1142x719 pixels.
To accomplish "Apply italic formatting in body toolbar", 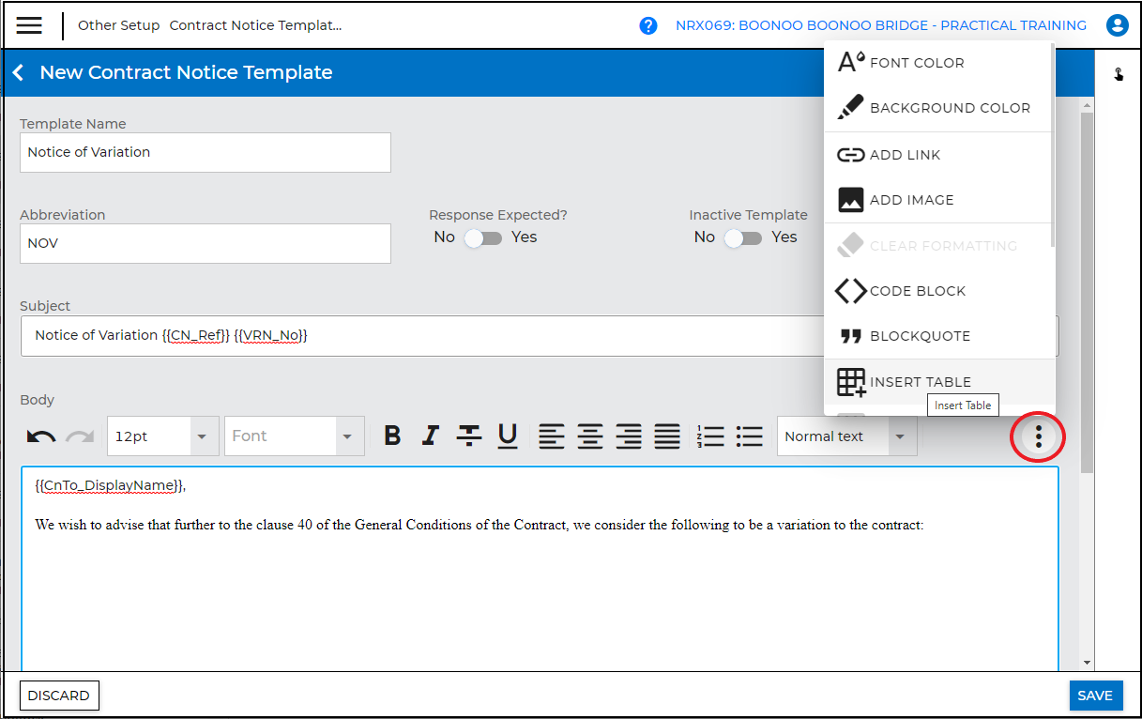I will (x=431, y=436).
